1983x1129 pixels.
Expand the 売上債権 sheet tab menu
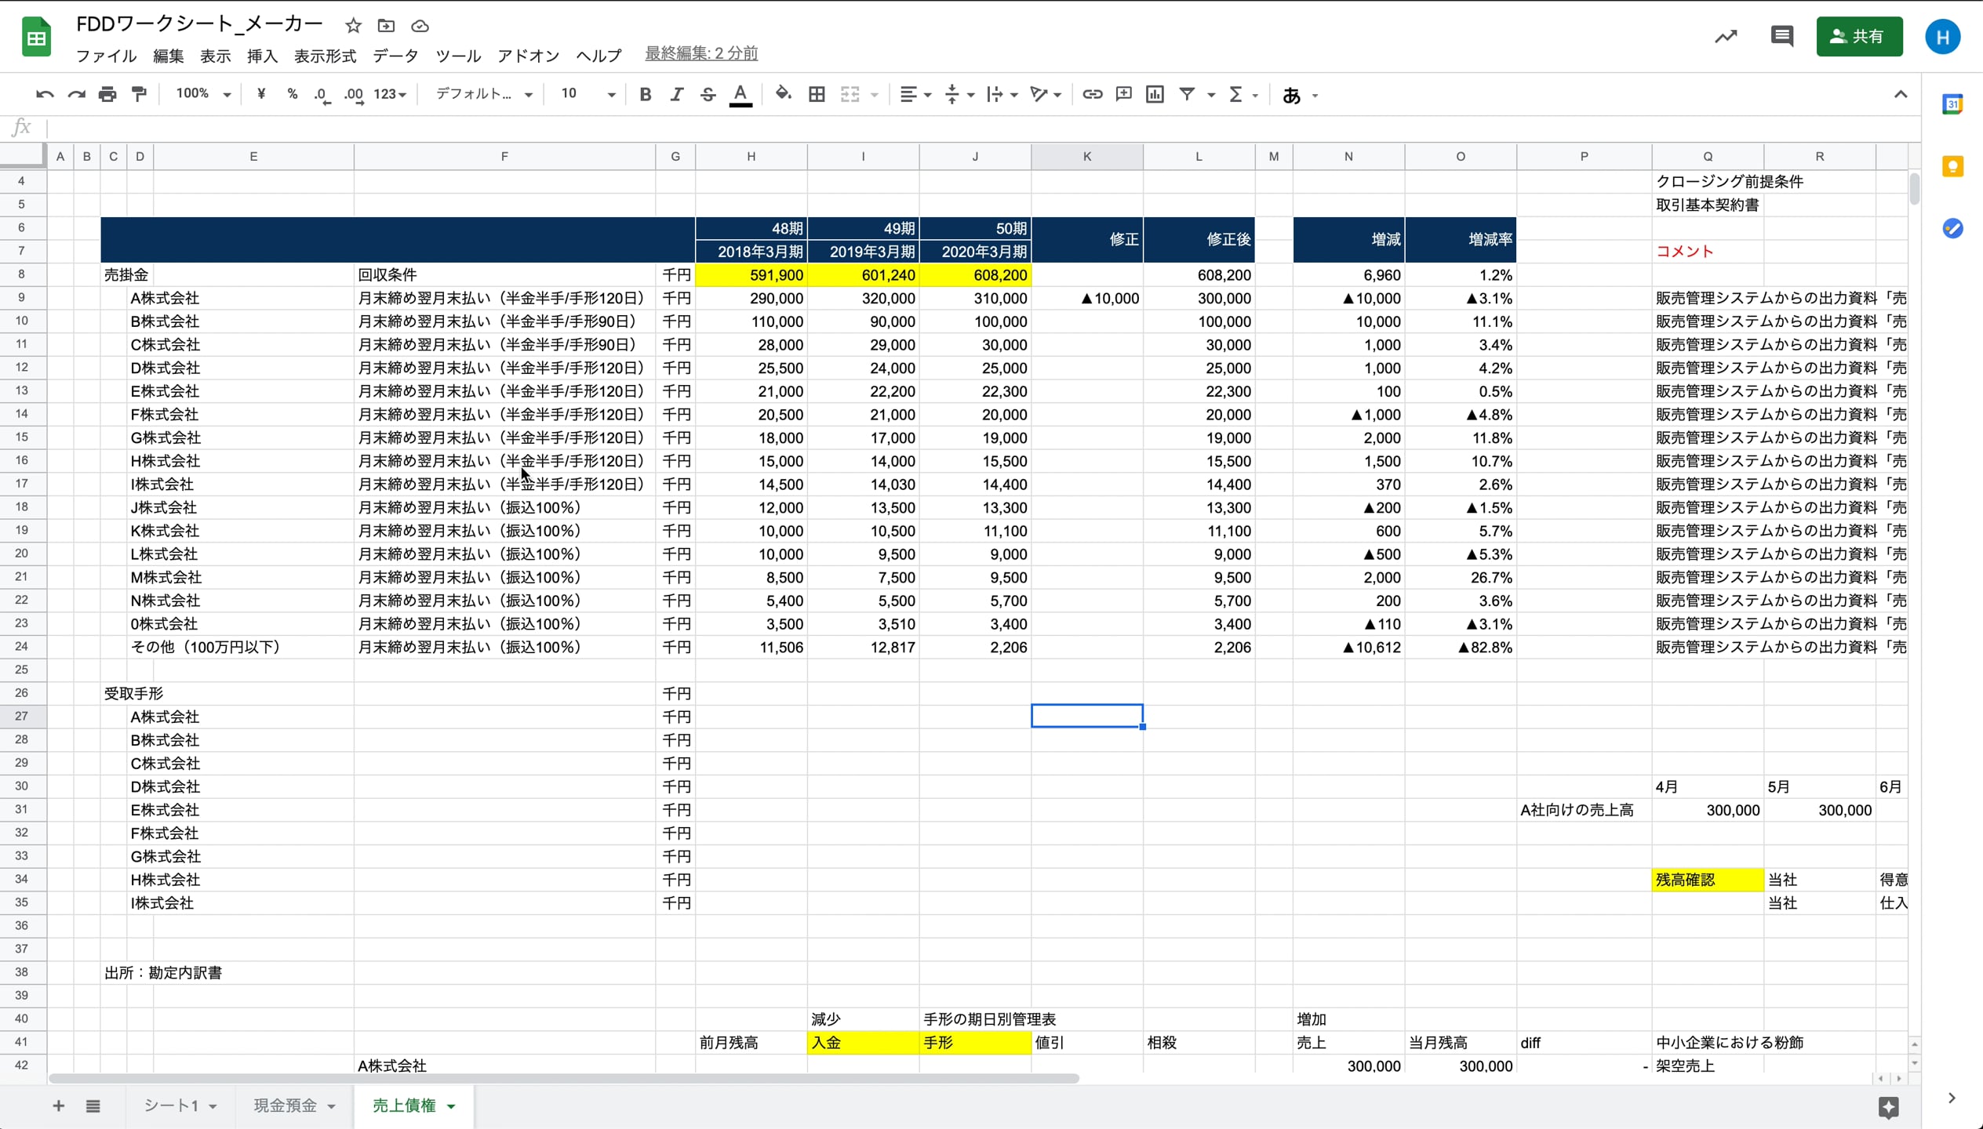[452, 1106]
